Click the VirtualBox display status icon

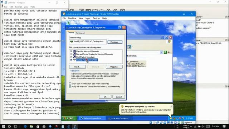168,123
